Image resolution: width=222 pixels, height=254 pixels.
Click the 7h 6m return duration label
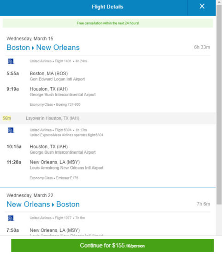coord(204,204)
